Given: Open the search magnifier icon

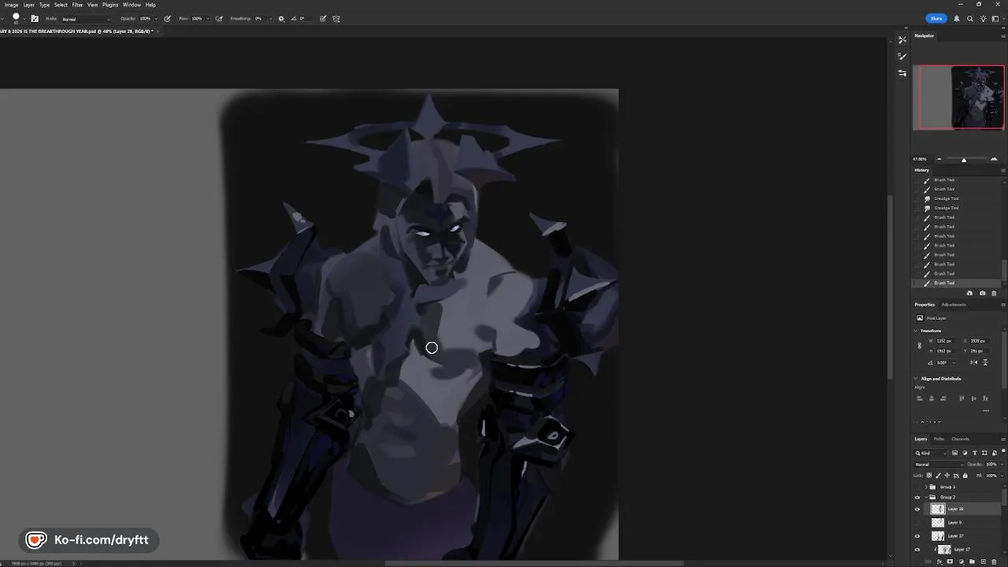Looking at the screenshot, I should point(970,19).
